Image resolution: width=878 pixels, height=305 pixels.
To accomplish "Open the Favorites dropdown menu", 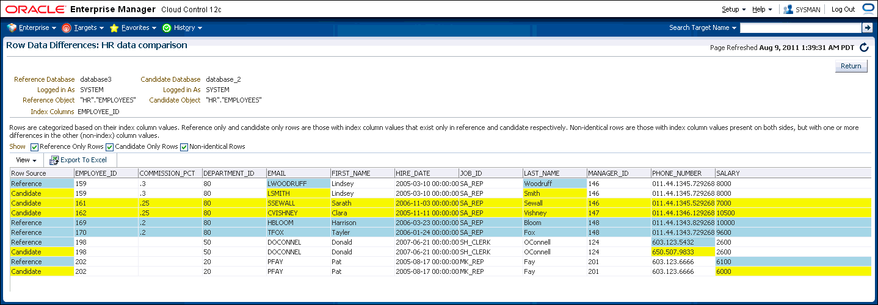I will click(139, 28).
